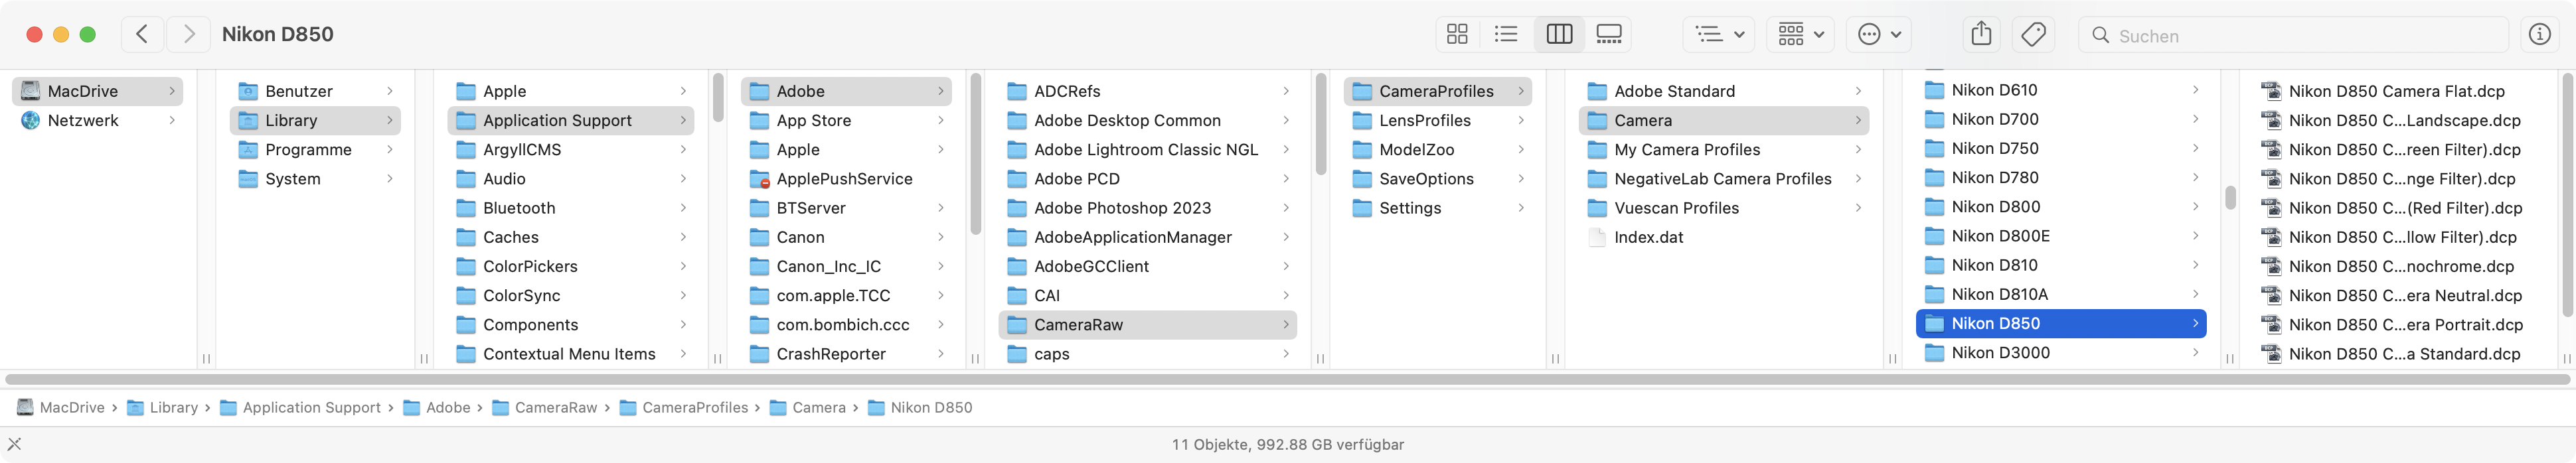The image size is (2576, 463).
Task: Open the ellipsis action menu
Action: [x=1879, y=35]
